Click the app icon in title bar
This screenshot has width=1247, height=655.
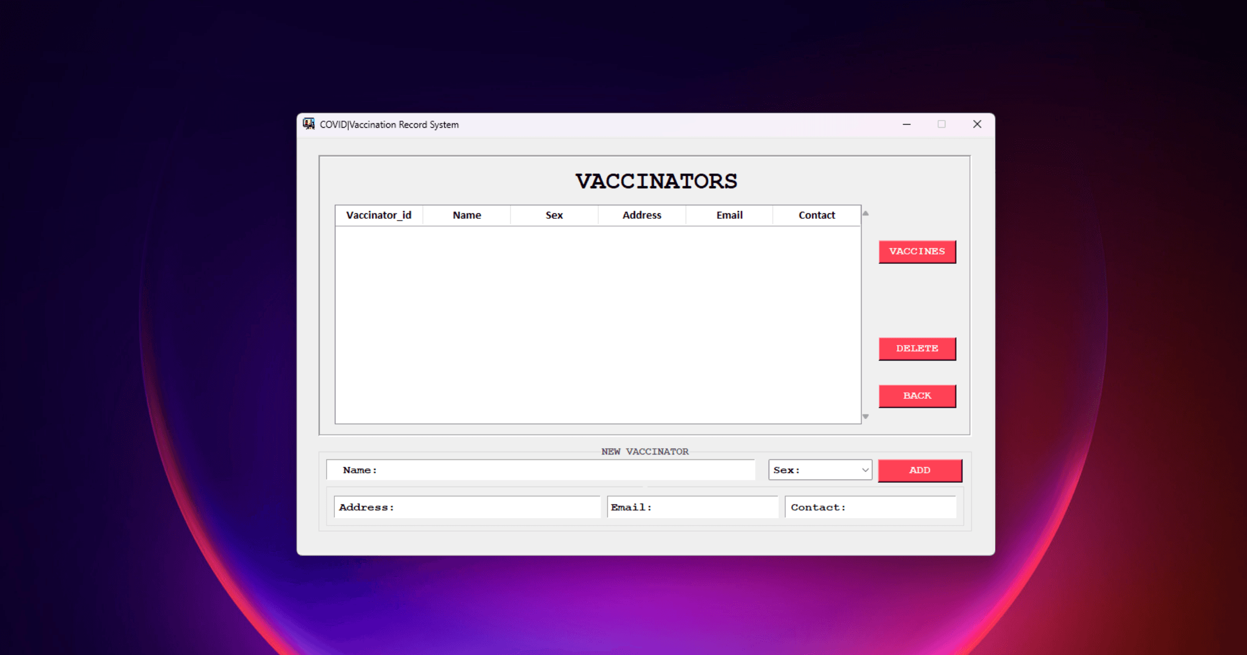pyautogui.click(x=309, y=124)
